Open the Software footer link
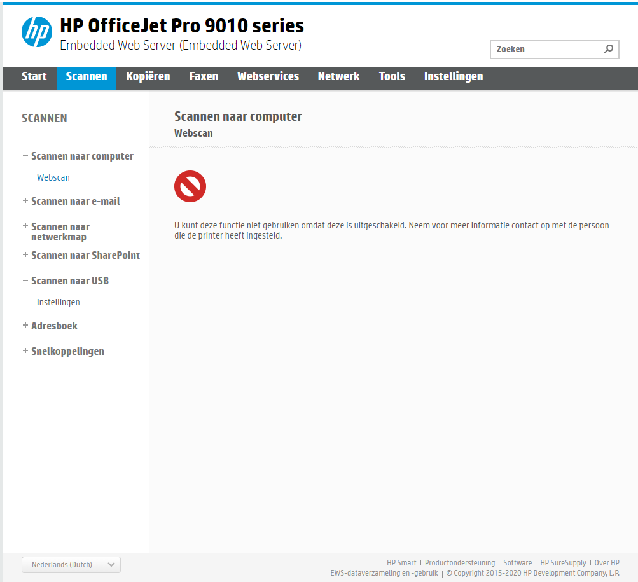638x582 pixels. 518,562
